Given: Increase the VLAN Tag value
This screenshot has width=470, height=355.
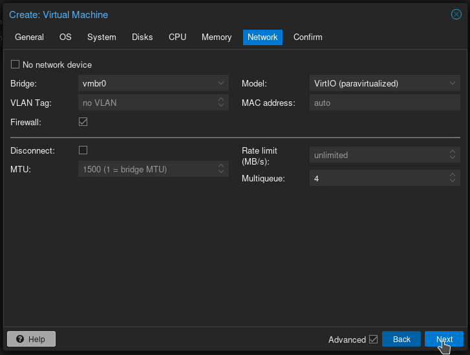Looking at the screenshot, I should 221,99.
